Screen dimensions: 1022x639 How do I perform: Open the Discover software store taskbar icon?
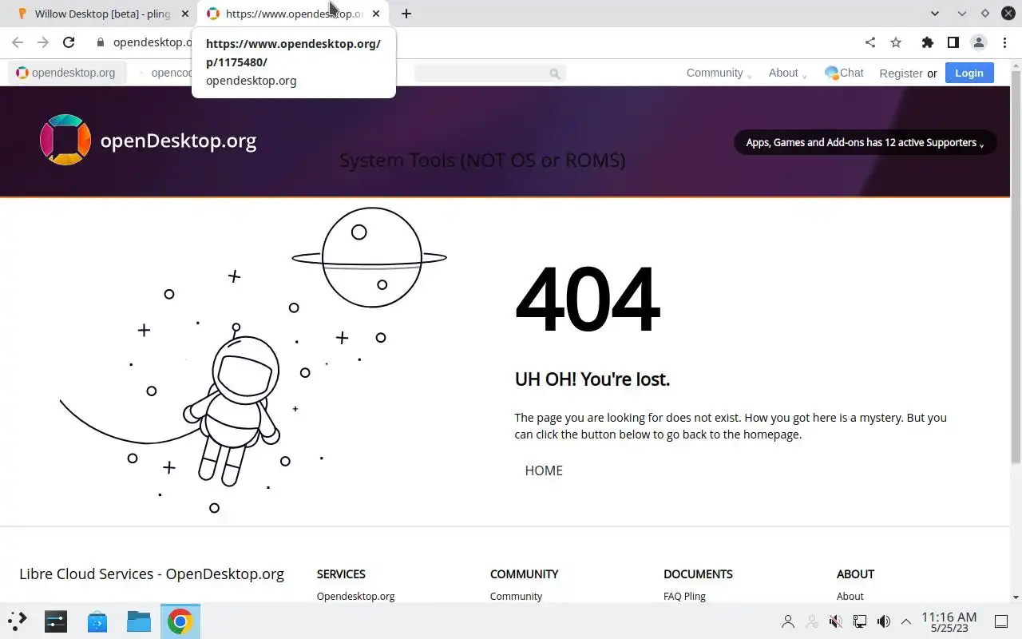[x=97, y=621]
